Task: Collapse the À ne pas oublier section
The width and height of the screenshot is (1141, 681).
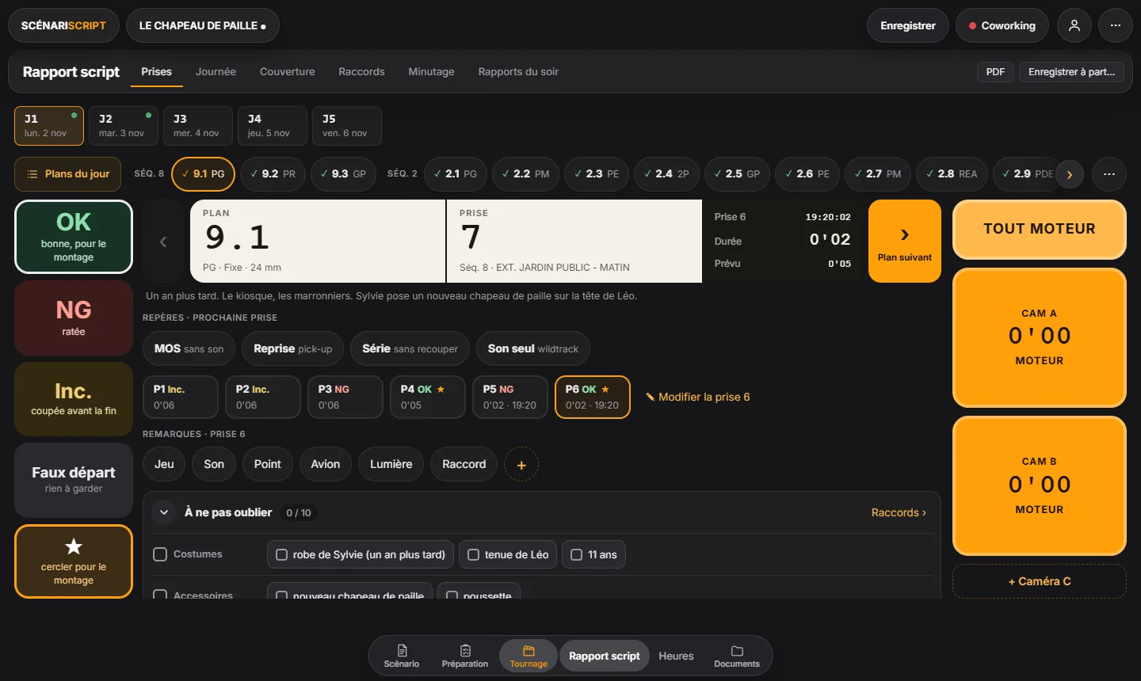Action: (164, 512)
